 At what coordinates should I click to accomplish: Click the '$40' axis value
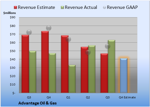tap(12, 59)
